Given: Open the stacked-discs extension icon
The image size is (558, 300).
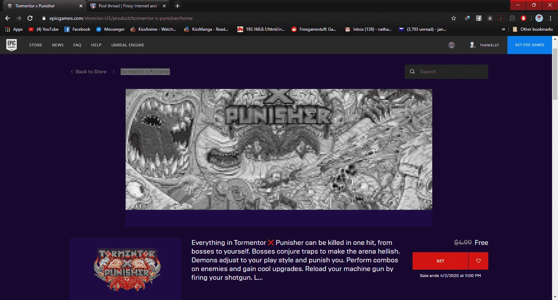Looking at the screenshot, I should (x=512, y=18).
